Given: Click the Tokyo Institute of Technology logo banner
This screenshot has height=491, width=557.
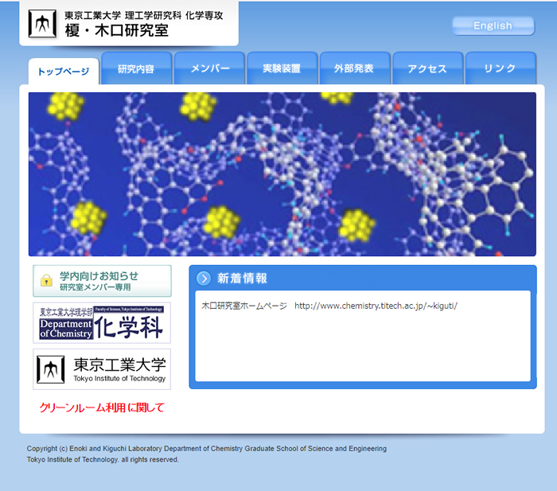Looking at the screenshot, I should 102,368.
